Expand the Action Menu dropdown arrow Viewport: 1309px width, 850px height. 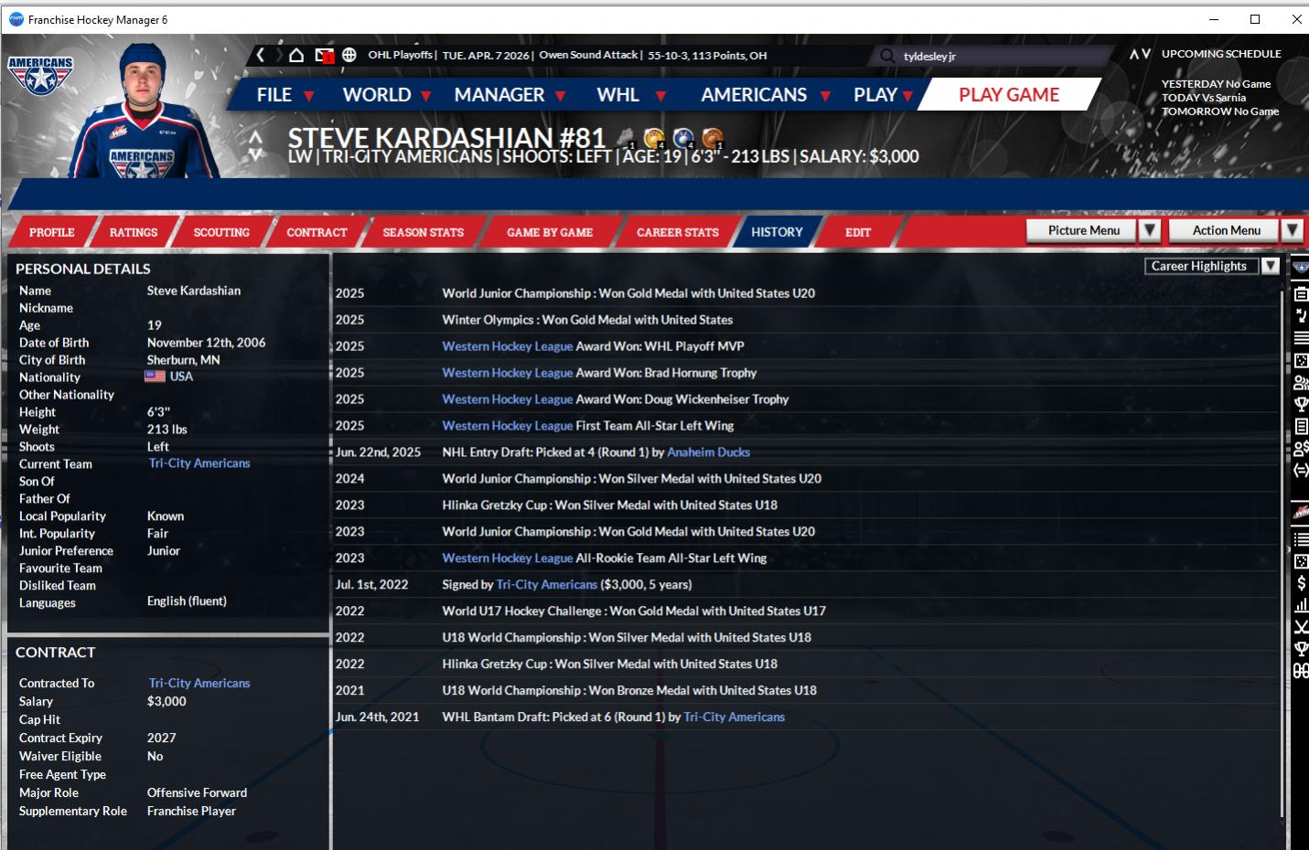pos(1292,230)
